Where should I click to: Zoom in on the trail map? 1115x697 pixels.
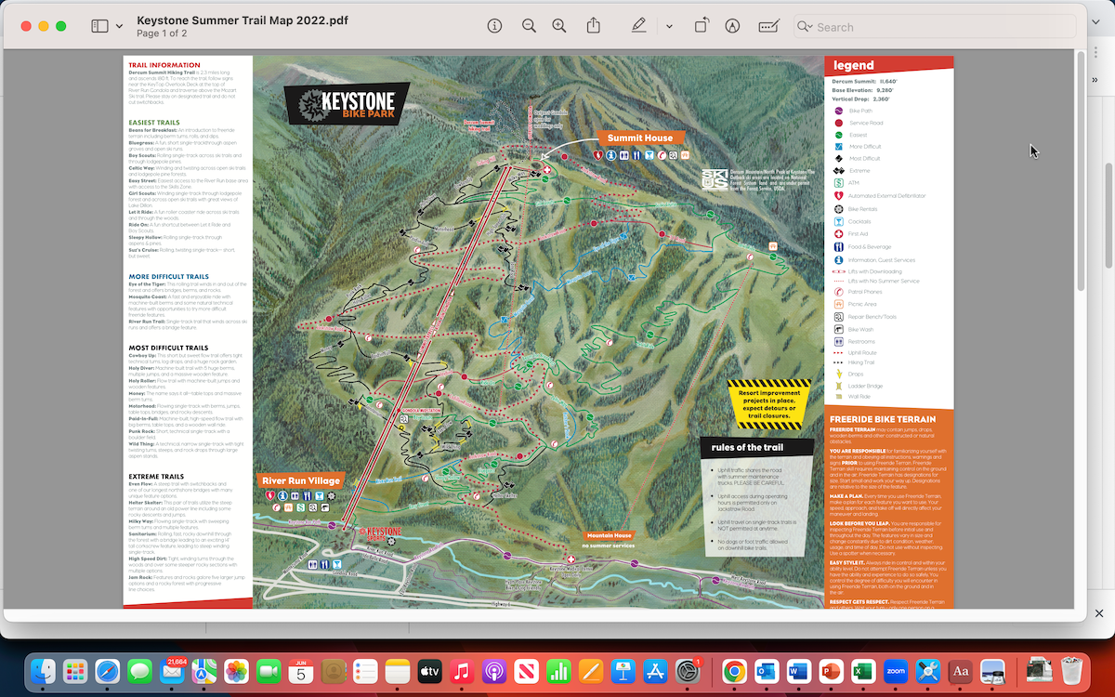pos(559,26)
